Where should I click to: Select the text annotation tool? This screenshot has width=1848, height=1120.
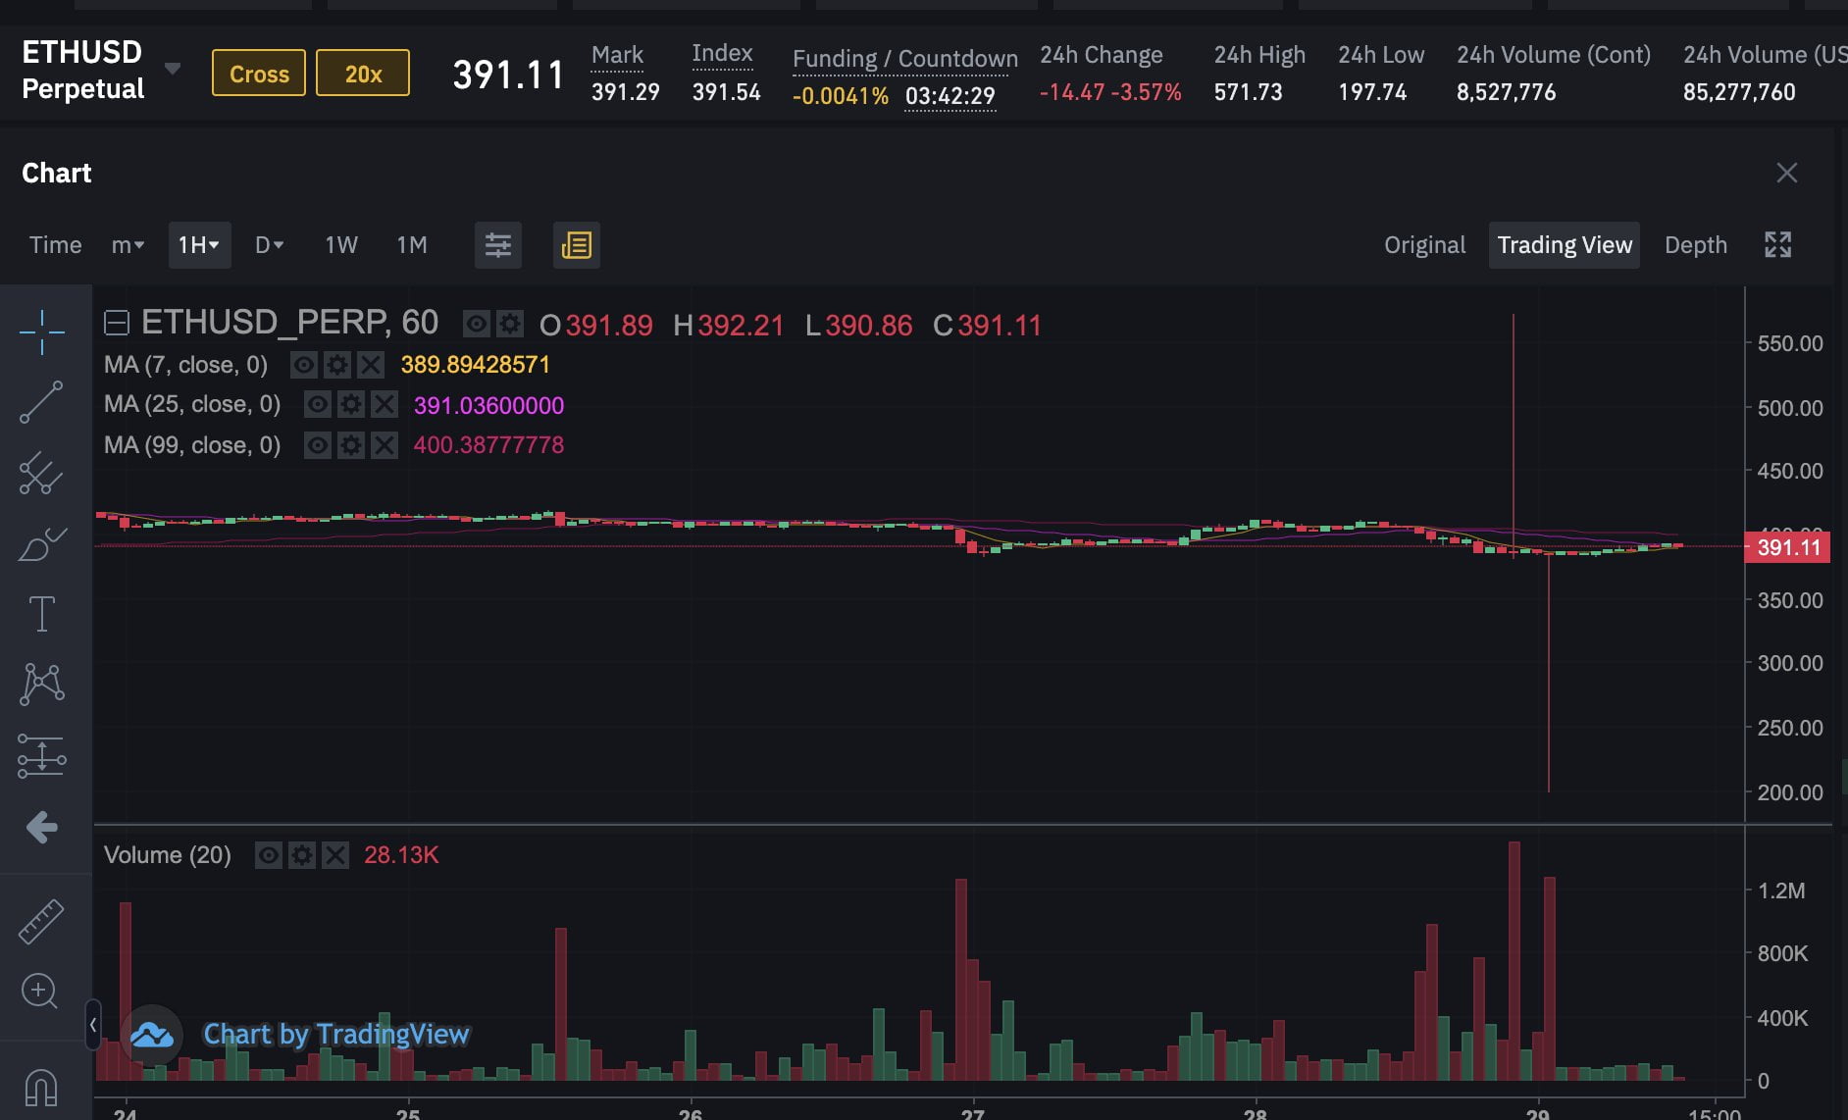click(41, 614)
